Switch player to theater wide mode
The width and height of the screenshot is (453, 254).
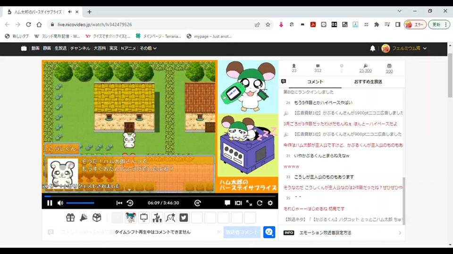[238, 203]
